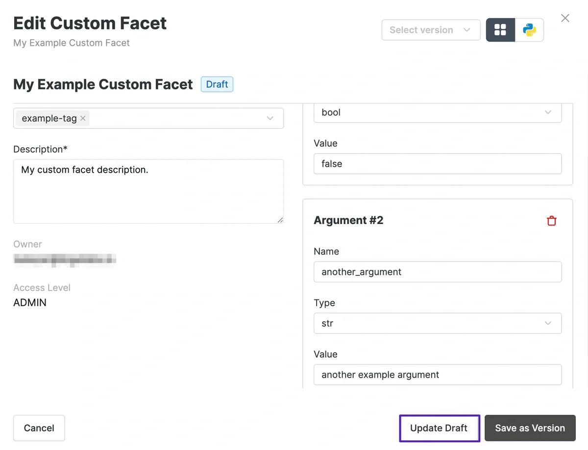Screen dimensions: 588x450
Task: Switch to the grid form view
Action: [x=500, y=30]
